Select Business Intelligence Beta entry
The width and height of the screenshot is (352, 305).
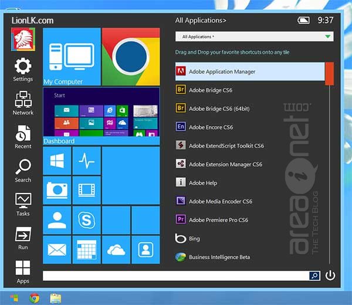tap(250, 257)
